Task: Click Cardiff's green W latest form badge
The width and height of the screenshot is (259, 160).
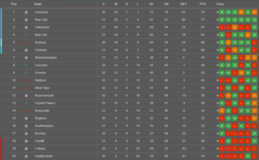Action: point(255,141)
